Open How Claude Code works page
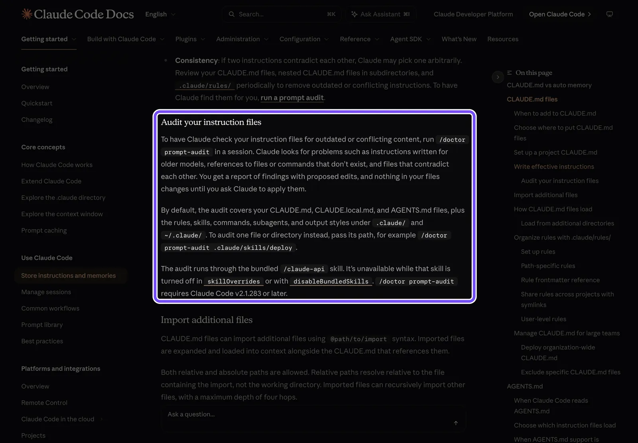 coord(57,165)
